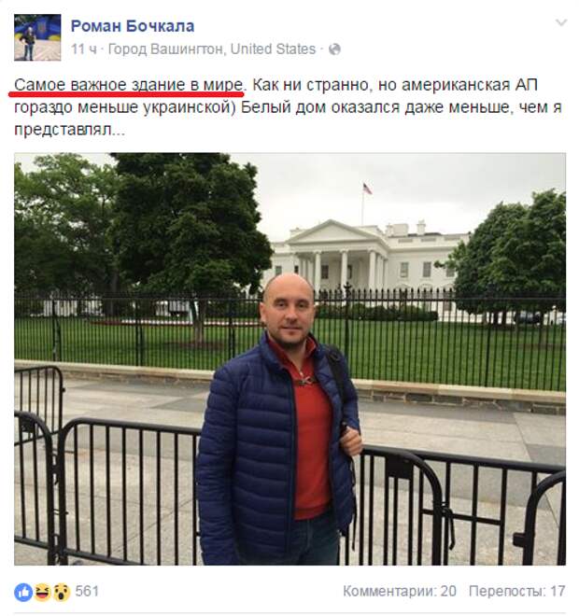Image resolution: width=579 pixels, height=616 pixels.
Task: Open the post options chevron menu
Action: coord(561,22)
